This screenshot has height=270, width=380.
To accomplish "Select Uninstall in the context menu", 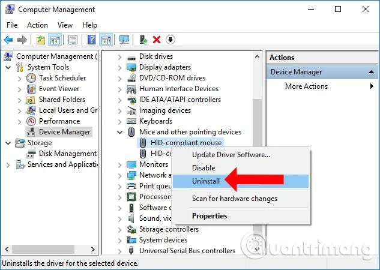I will 206,181.
